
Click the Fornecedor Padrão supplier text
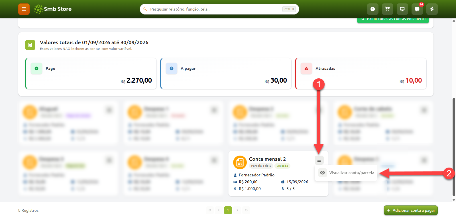coord(256,175)
